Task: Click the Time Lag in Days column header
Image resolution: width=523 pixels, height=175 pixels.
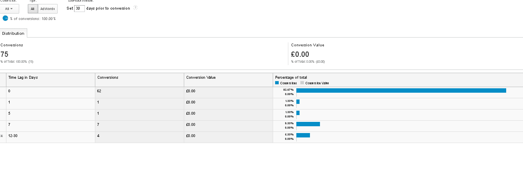Action: click(23, 77)
